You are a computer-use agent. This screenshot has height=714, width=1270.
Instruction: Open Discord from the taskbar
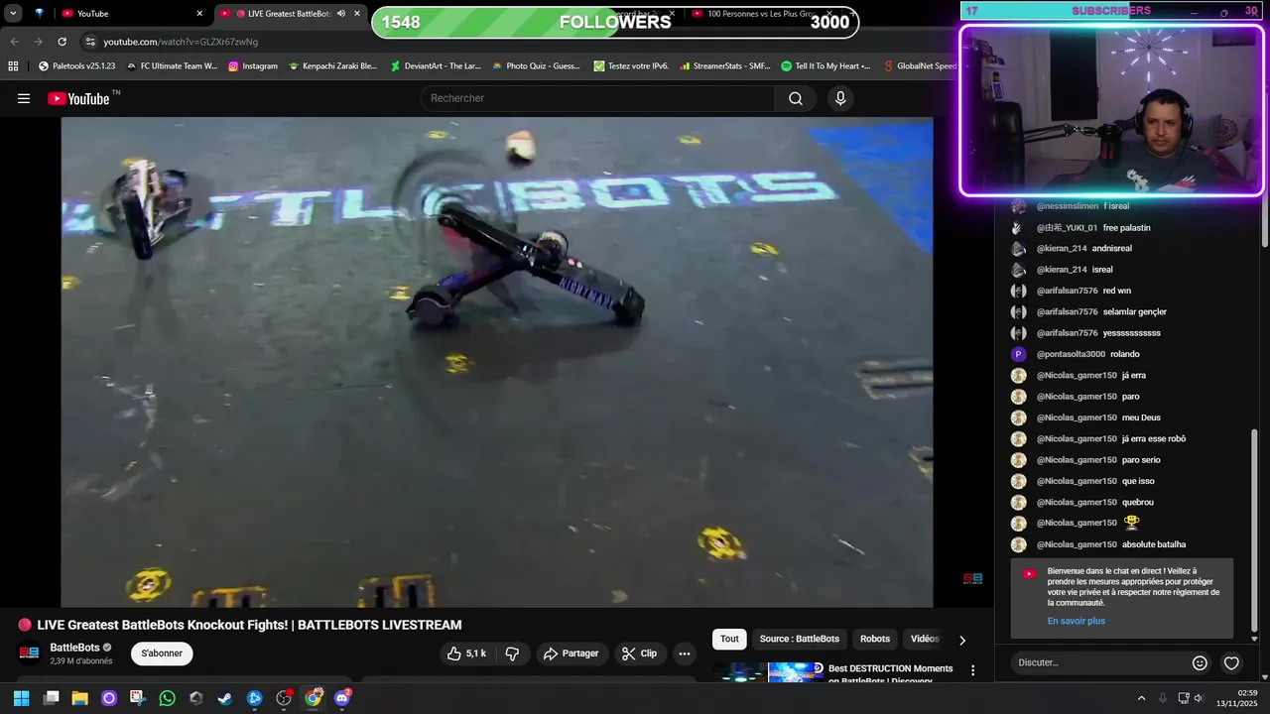(x=342, y=698)
